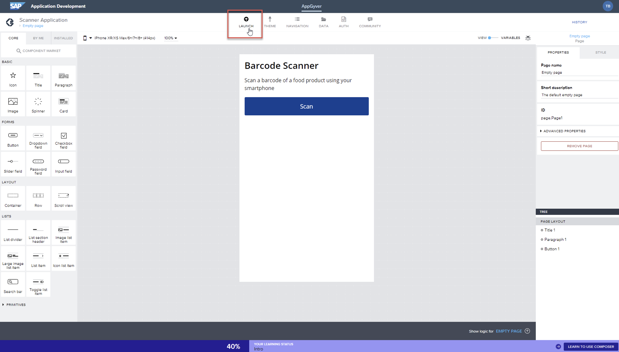This screenshot has height=352, width=619.
Task: Switch to the Properties tab
Action: click(558, 52)
